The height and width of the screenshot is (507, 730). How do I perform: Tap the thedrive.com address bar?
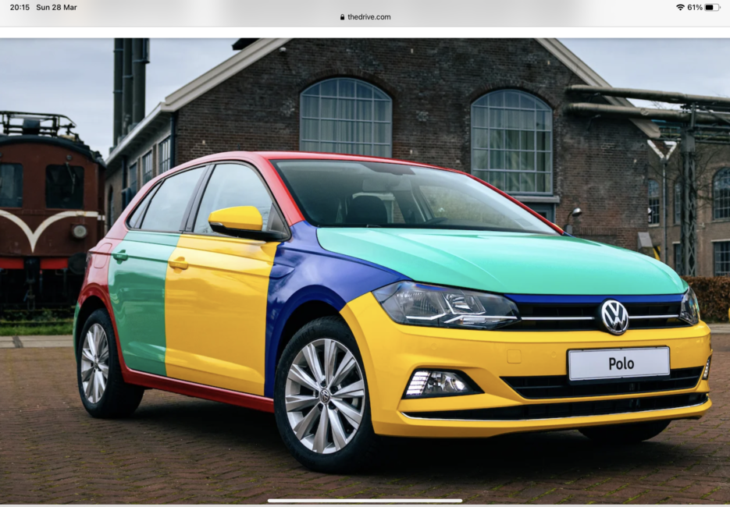coord(365,17)
